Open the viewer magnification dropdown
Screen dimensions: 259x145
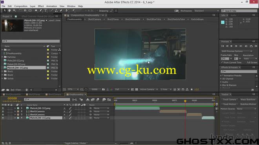tap(73, 90)
